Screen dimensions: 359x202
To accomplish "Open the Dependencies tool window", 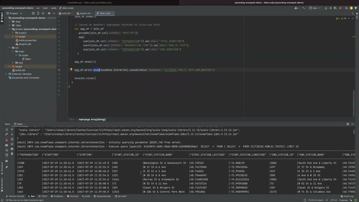I will (102, 196).
